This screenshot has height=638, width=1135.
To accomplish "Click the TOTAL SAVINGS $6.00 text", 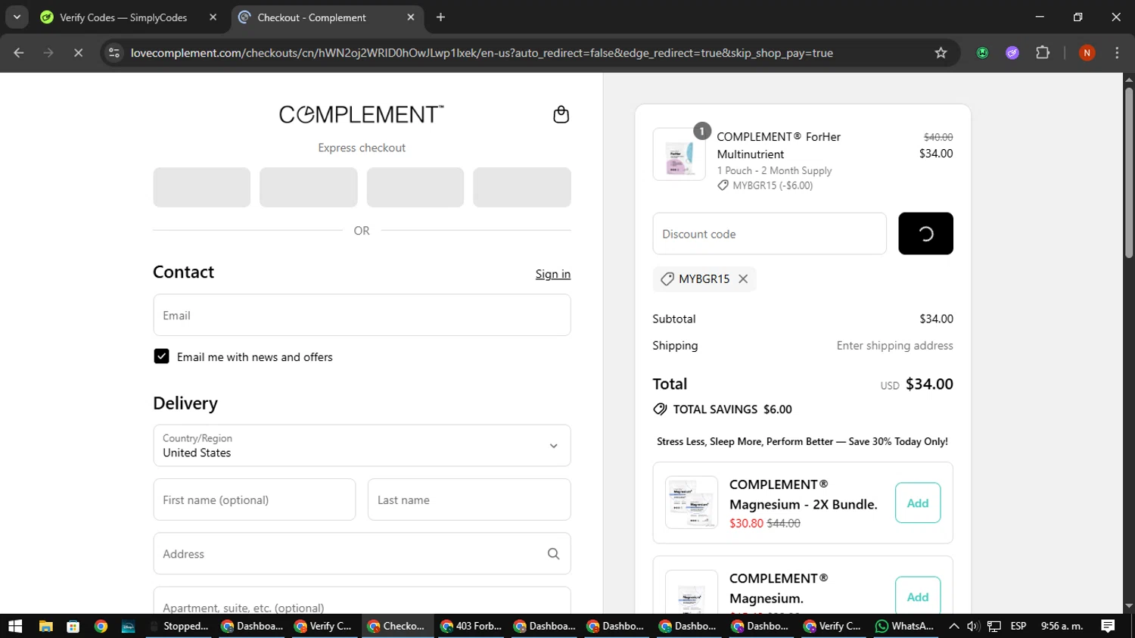I will pos(732,409).
